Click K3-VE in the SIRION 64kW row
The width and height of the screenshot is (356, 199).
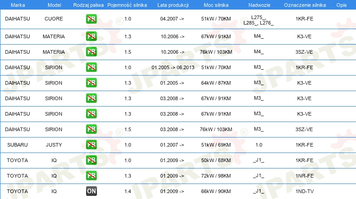click(x=304, y=83)
